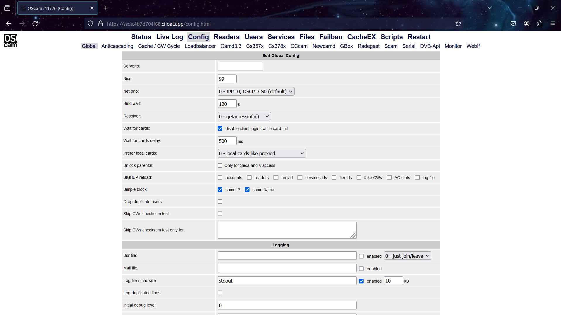561x315 pixels.
Task: Check SIGHUP reload provid checkbox
Action: coord(276,178)
